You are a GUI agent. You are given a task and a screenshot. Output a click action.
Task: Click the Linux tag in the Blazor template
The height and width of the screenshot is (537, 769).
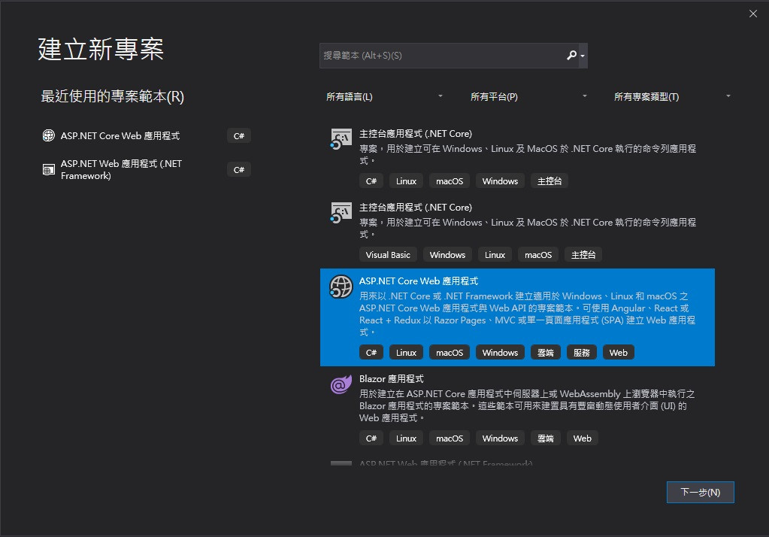pos(406,438)
